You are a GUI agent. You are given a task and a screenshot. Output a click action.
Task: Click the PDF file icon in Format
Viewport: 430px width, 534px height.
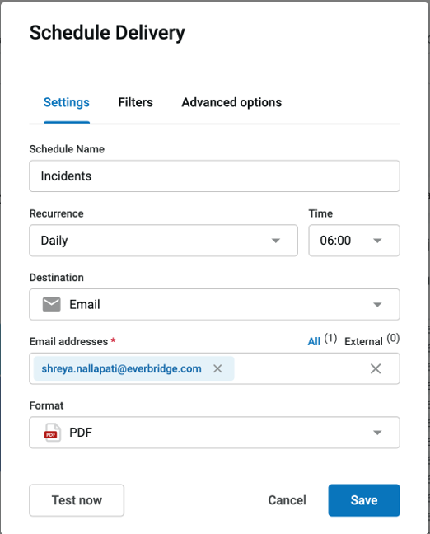click(x=53, y=433)
